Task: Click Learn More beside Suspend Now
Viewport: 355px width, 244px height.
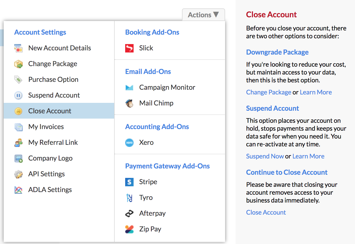Action: (308, 156)
